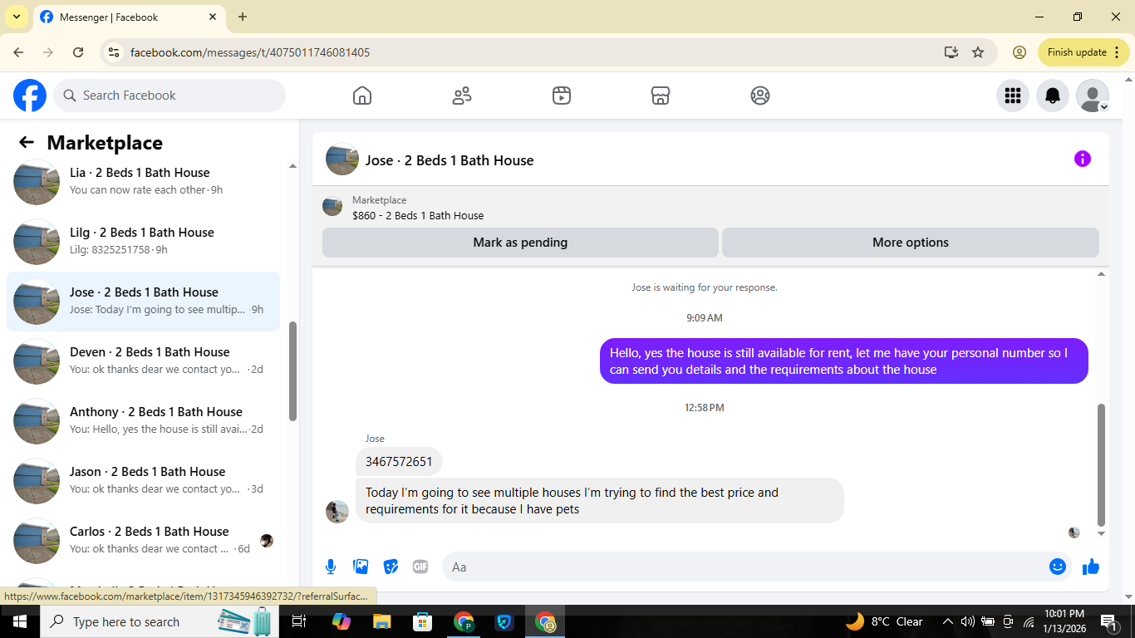
Task: Open Deven conversation in list
Action: [x=143, y=361]
